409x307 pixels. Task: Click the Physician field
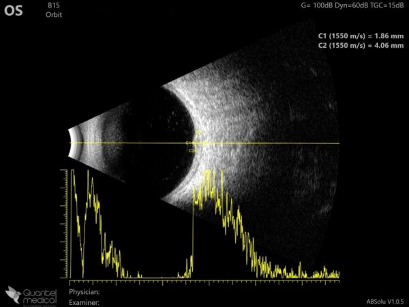[85, 291]
